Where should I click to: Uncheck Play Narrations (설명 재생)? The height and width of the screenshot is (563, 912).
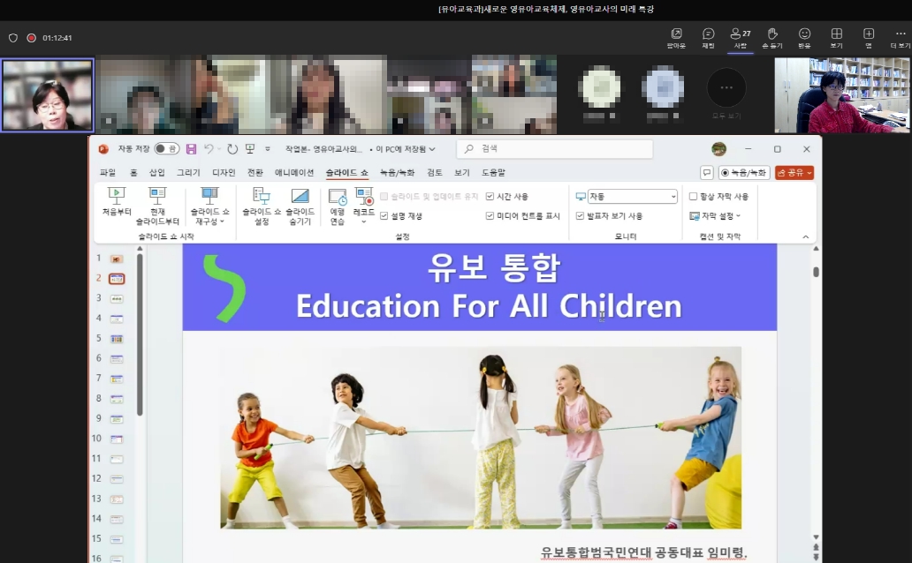pos(384,216)
